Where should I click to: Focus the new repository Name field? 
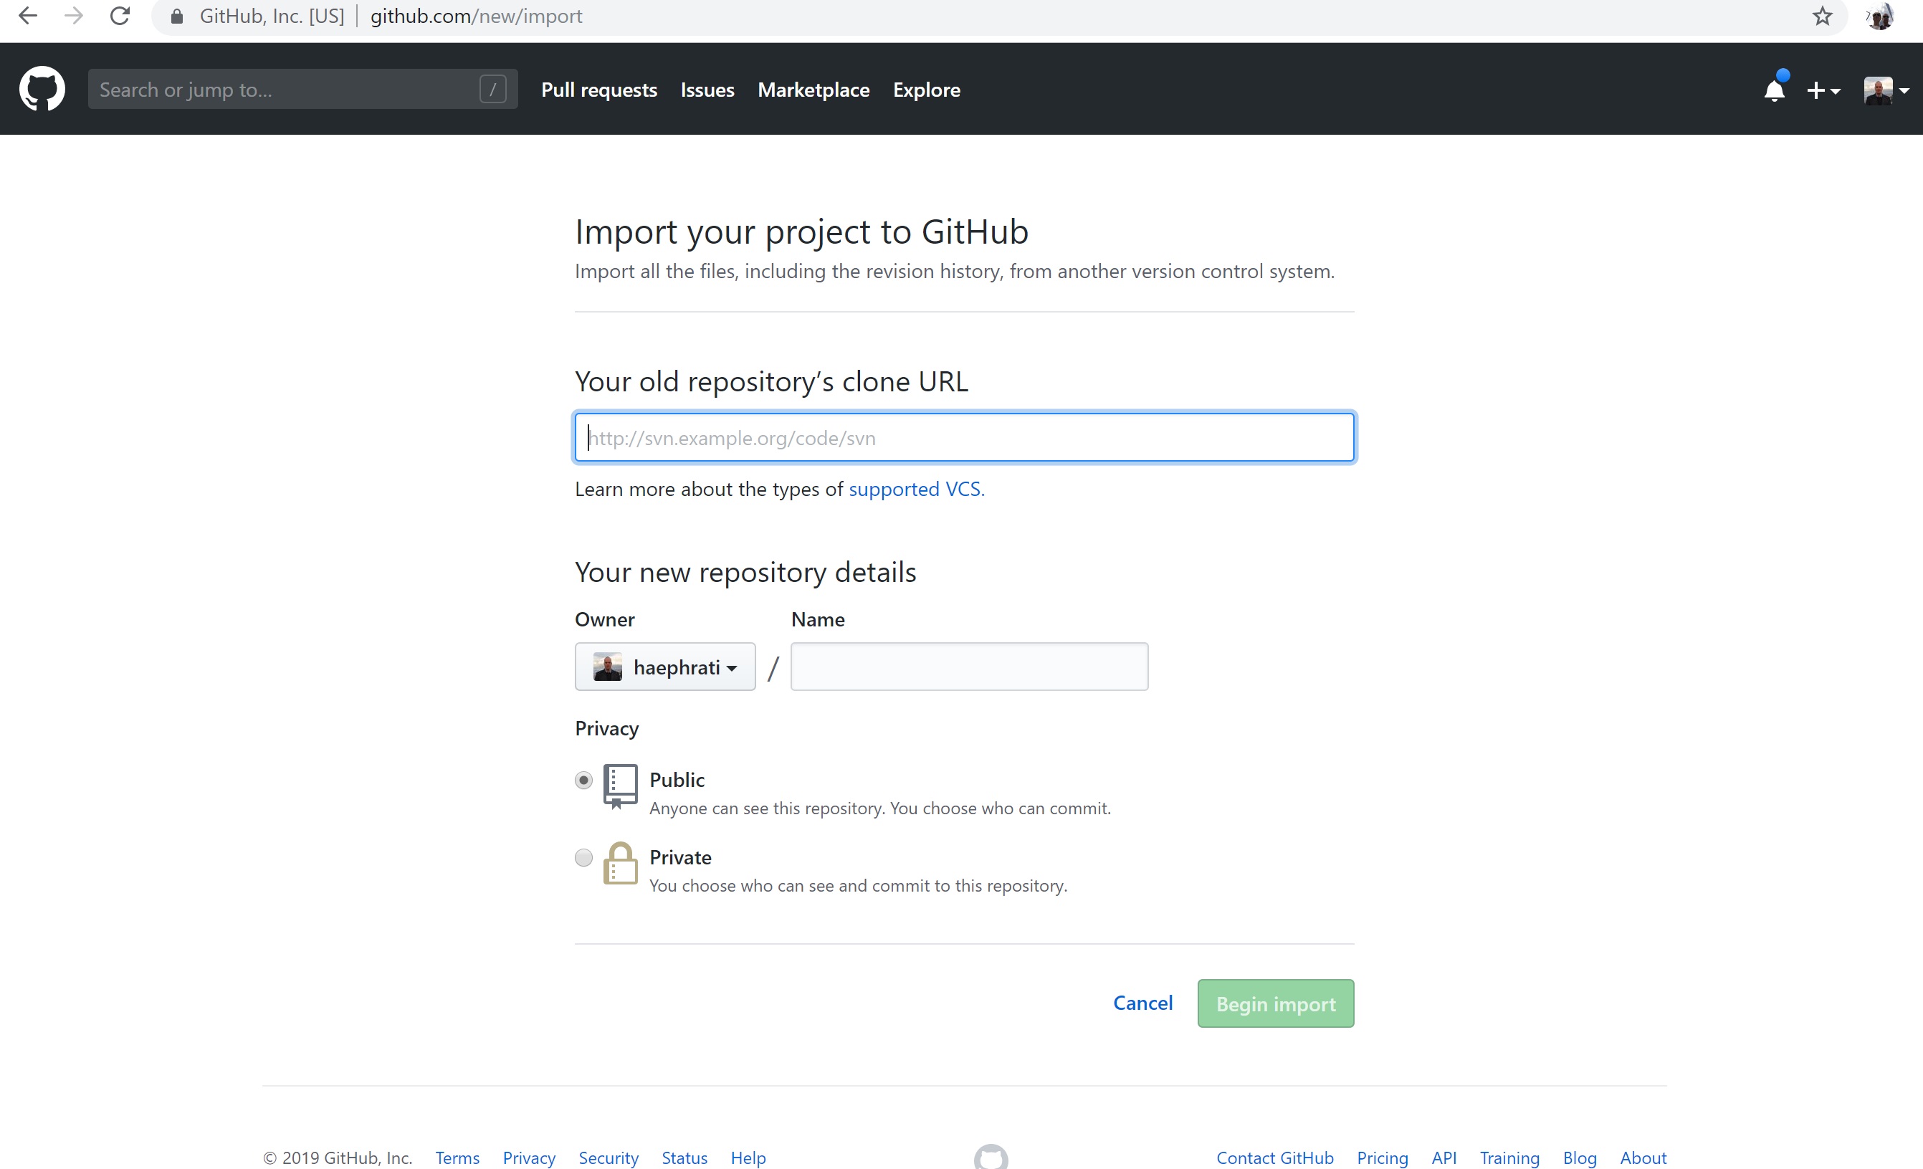(969, 667)
